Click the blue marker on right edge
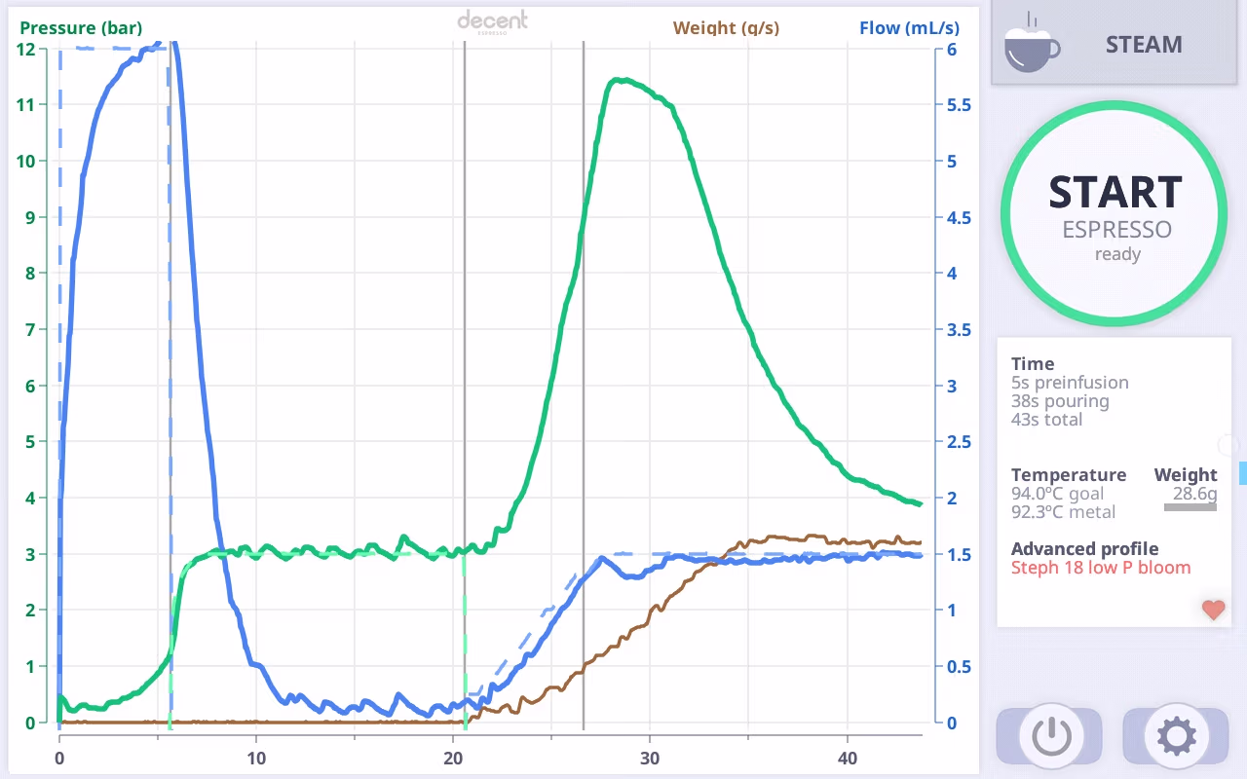Viewport: 1247px width, 779px height. tap(1242, 472)
